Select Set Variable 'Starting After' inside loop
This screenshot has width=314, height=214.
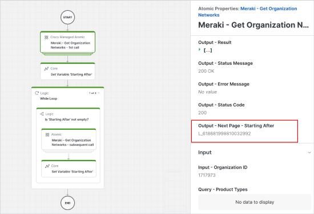69,168
